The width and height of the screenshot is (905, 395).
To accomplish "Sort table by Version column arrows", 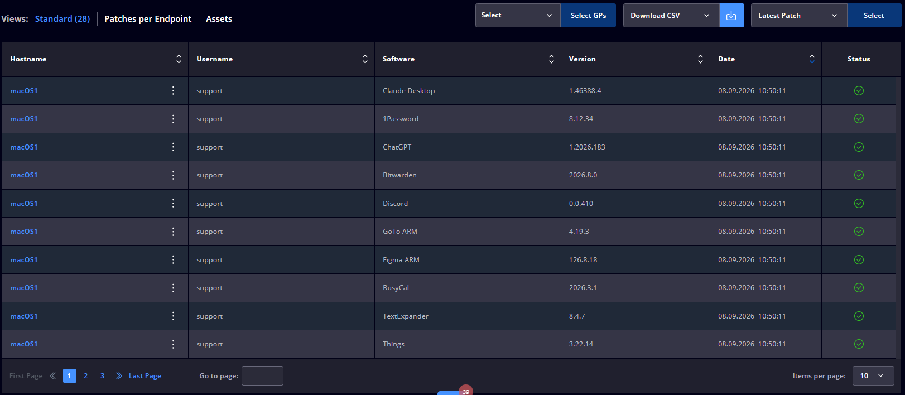I will tap(700, 59).
